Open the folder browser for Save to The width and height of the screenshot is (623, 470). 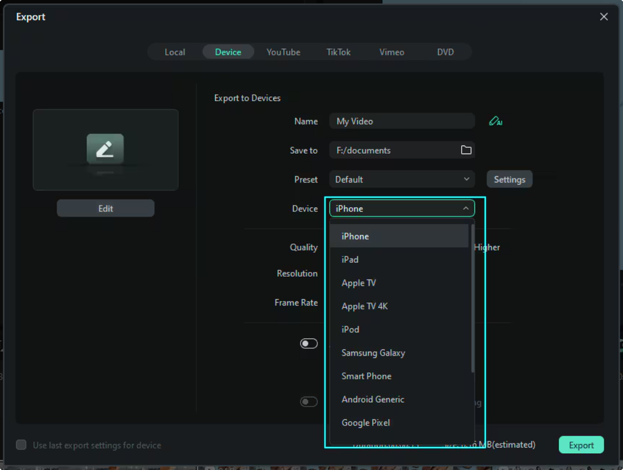(x=464, y=150)
